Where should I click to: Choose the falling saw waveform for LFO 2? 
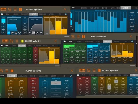coord(90,55)
